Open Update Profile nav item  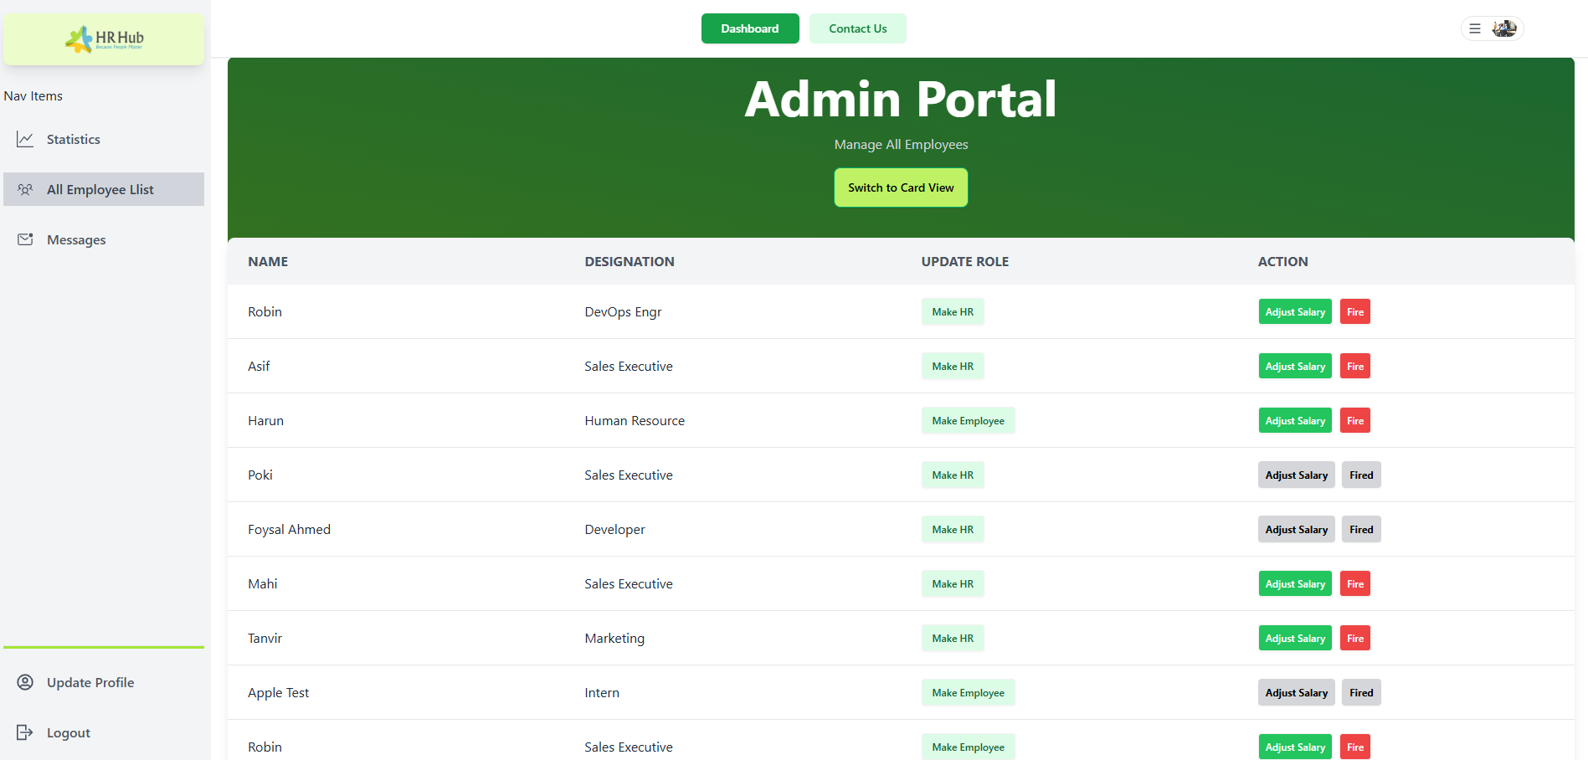[104, 682]
